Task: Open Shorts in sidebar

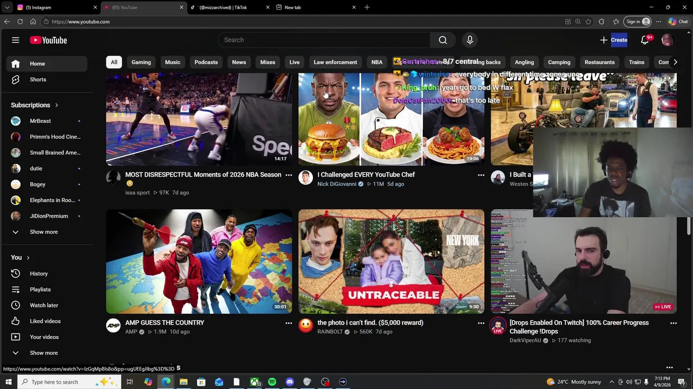Action: click(x=47, y=79)
